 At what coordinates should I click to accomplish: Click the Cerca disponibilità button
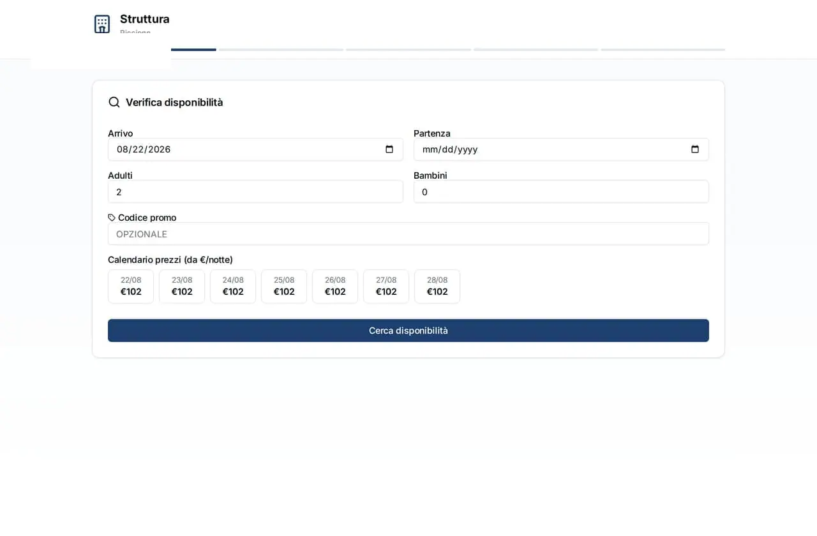(x=408, y=331)
